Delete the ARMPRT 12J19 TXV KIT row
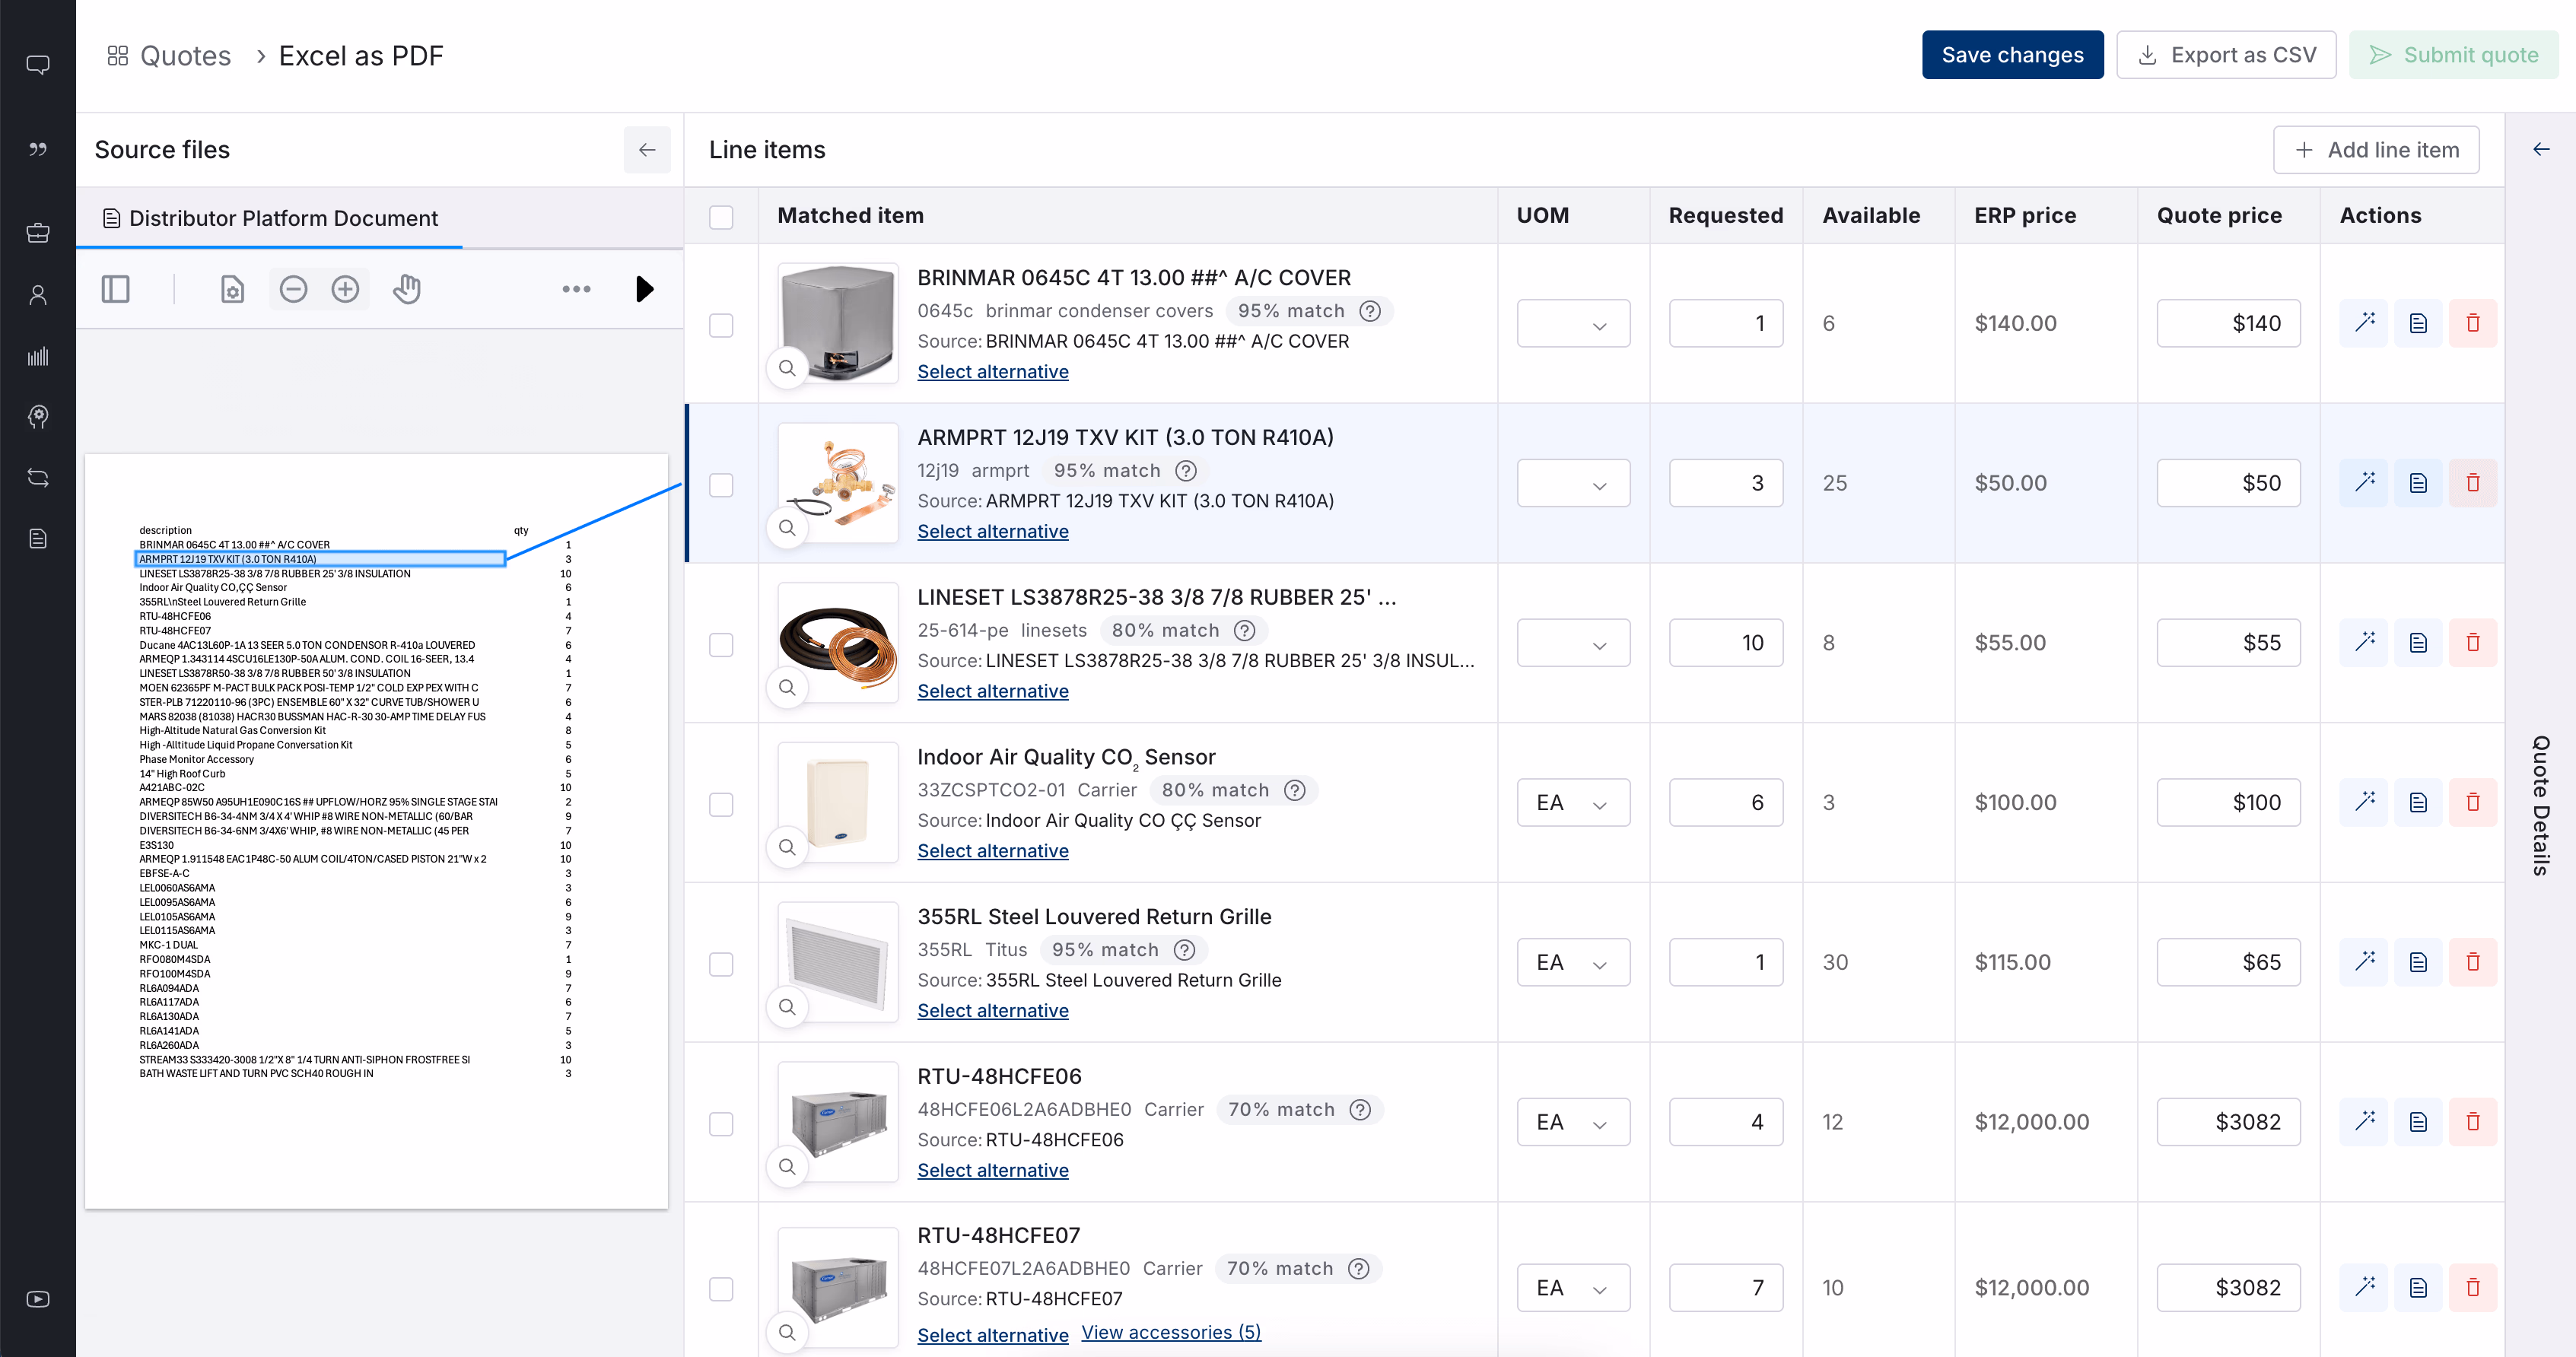Image resolution: width=2576 pixels, height=1357 pixels. (x=2472, y=483)
